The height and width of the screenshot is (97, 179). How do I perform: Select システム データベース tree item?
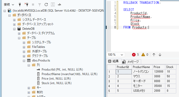[x=34, y=20]
